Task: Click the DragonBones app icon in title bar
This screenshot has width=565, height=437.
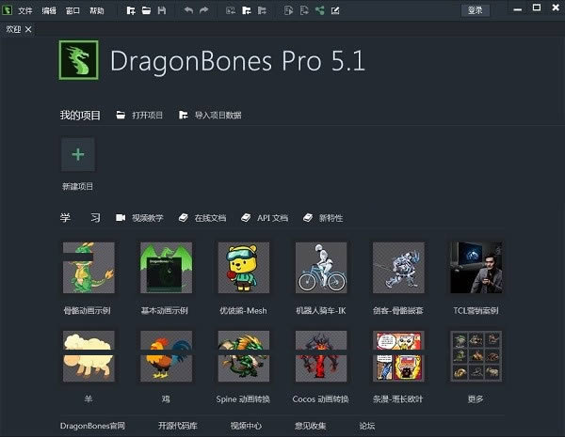Action: tap(8, 10)
